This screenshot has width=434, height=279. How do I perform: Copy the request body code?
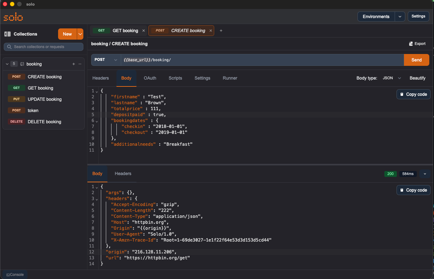(x=413, y=94)
